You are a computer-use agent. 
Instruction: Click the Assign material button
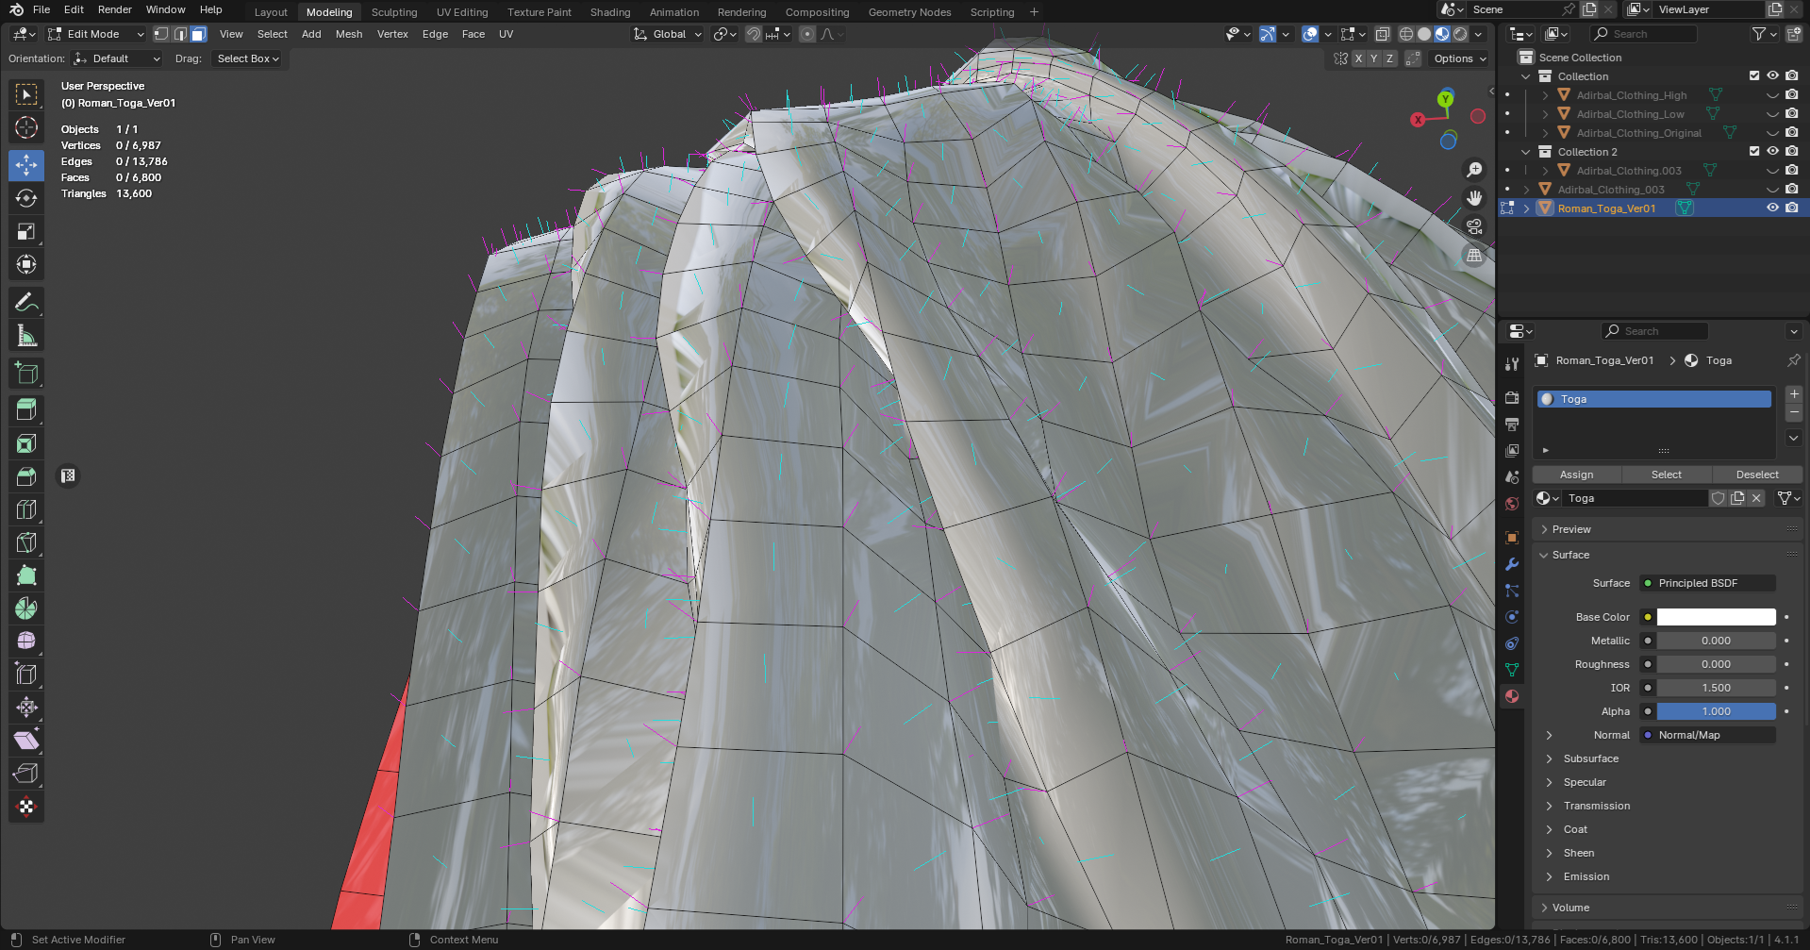(1576, 475)
